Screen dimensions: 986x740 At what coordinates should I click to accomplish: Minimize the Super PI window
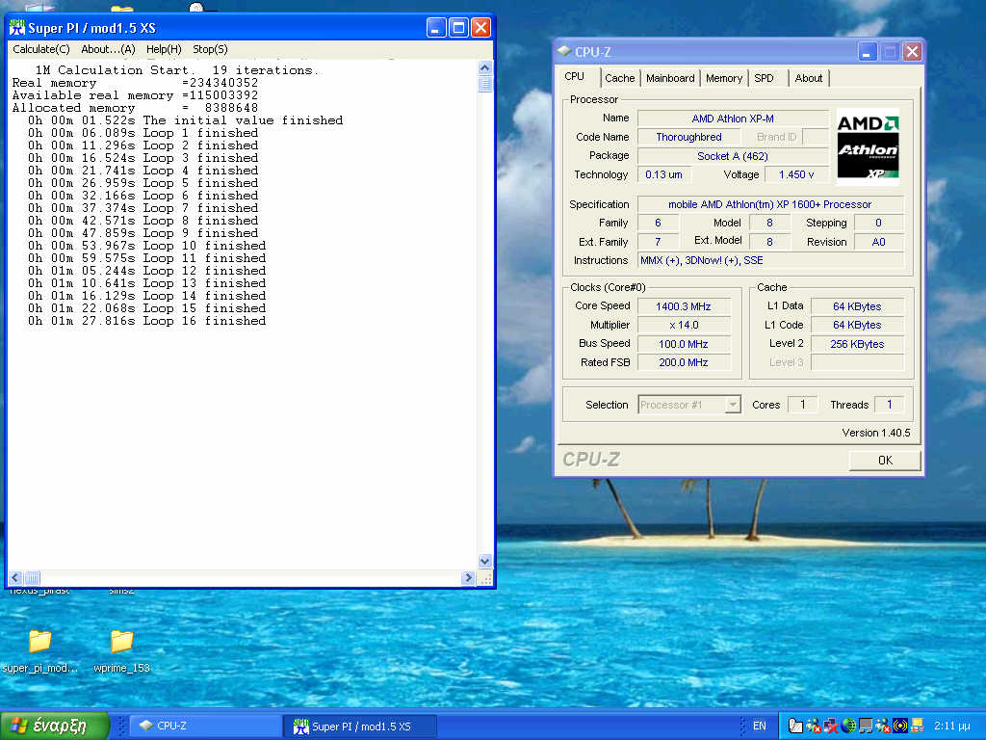(x=436, y=28)
